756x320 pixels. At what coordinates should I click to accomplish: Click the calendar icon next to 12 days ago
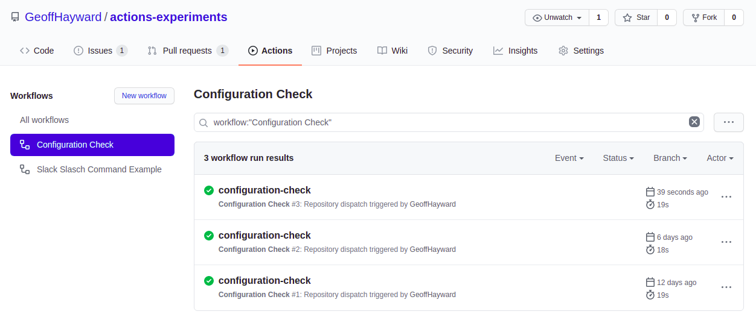tap(650, 282)
